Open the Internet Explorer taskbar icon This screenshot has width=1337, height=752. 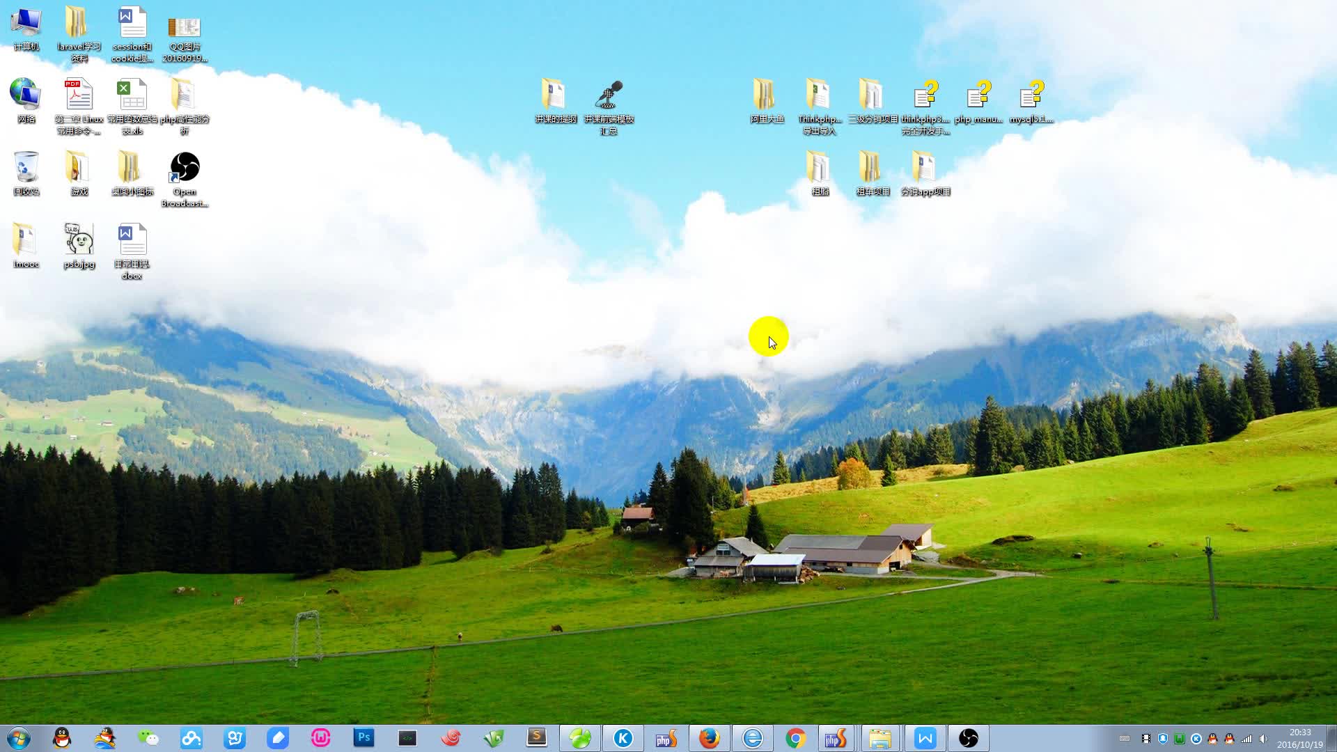coord(752,738)
